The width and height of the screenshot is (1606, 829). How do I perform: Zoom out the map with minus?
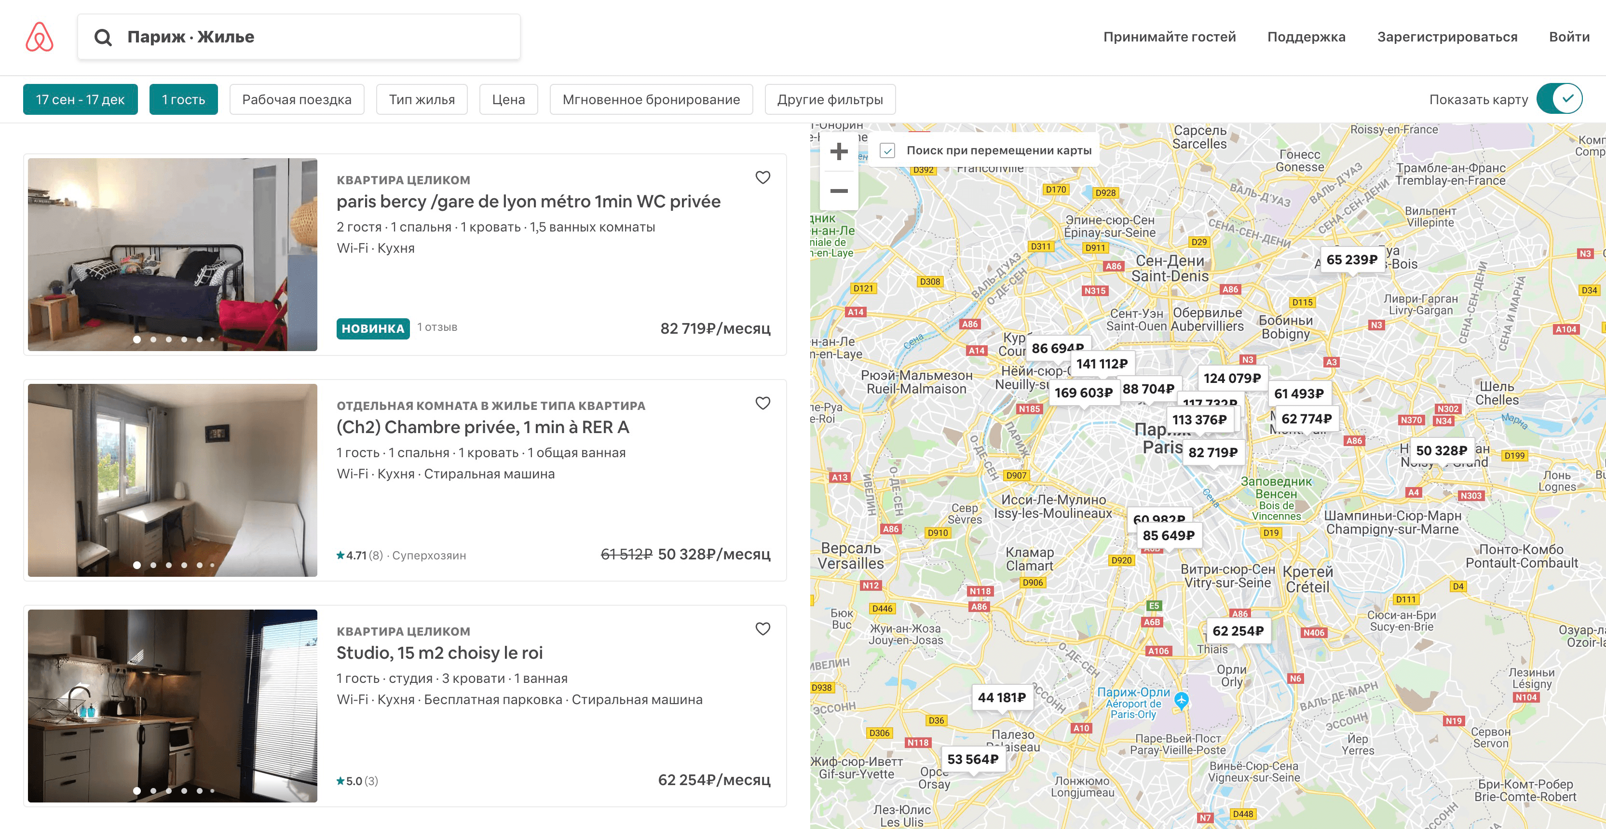[839, 190]
